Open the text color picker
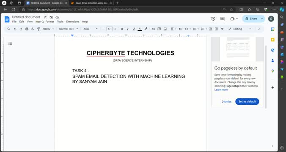 (x=140, y=29)
